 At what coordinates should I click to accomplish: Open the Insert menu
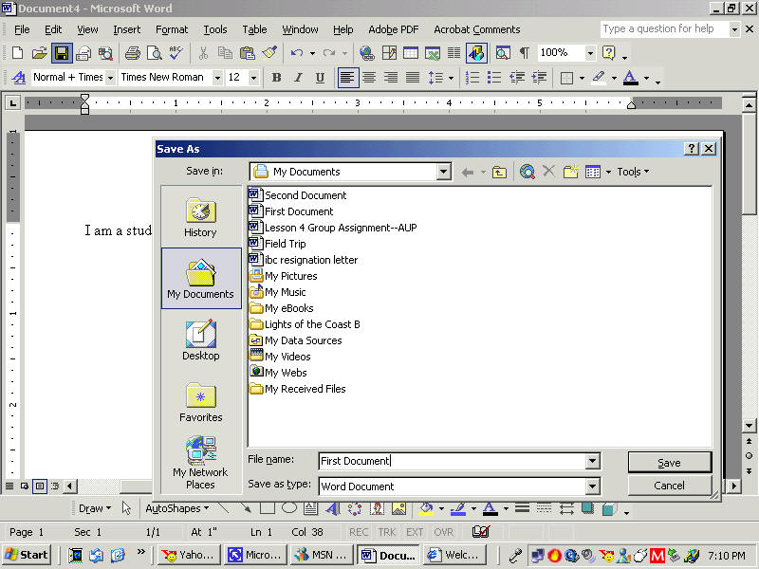click(127, 29)
